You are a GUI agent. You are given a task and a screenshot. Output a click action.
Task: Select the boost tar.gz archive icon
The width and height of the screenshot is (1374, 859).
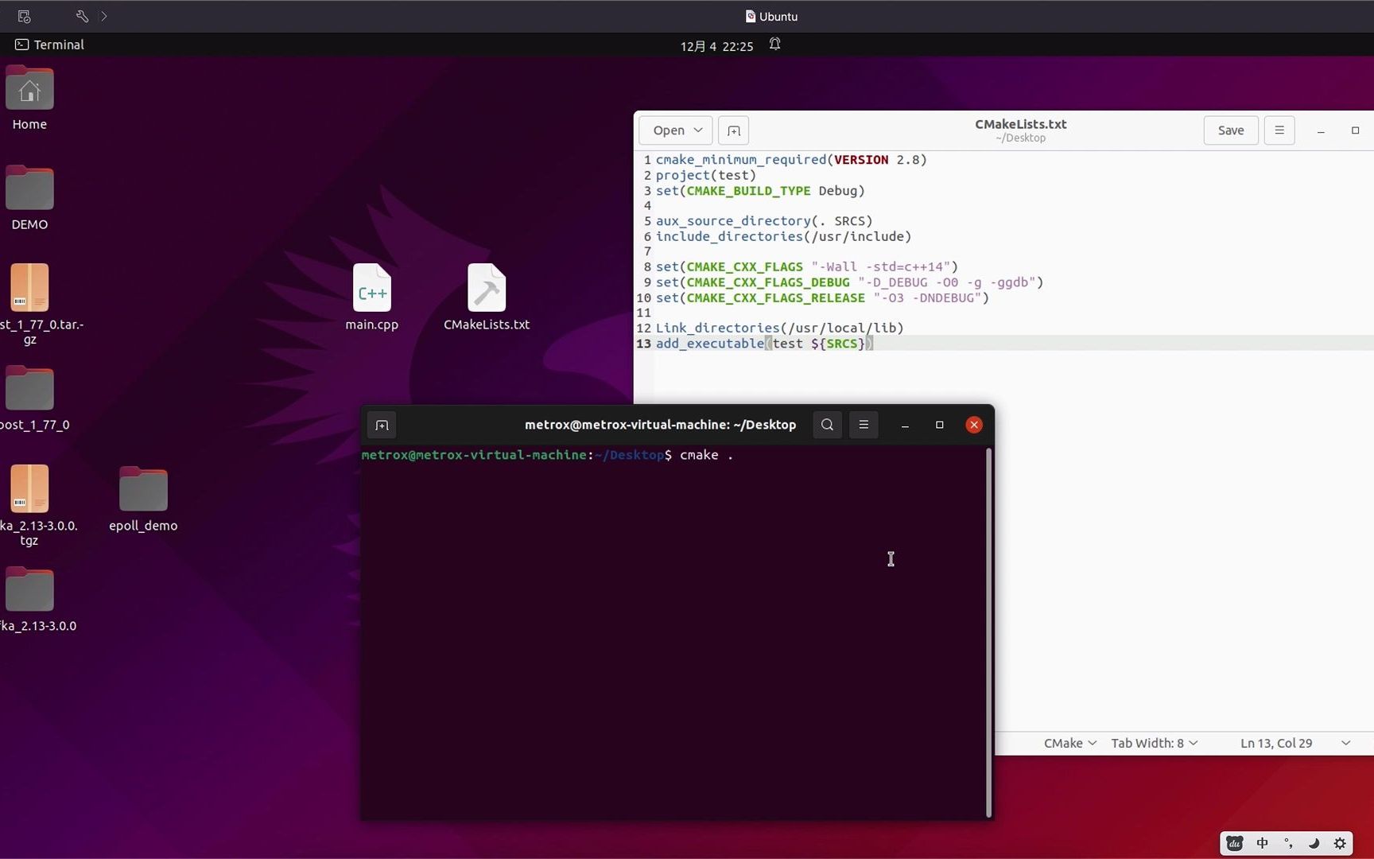coord(29,288)
